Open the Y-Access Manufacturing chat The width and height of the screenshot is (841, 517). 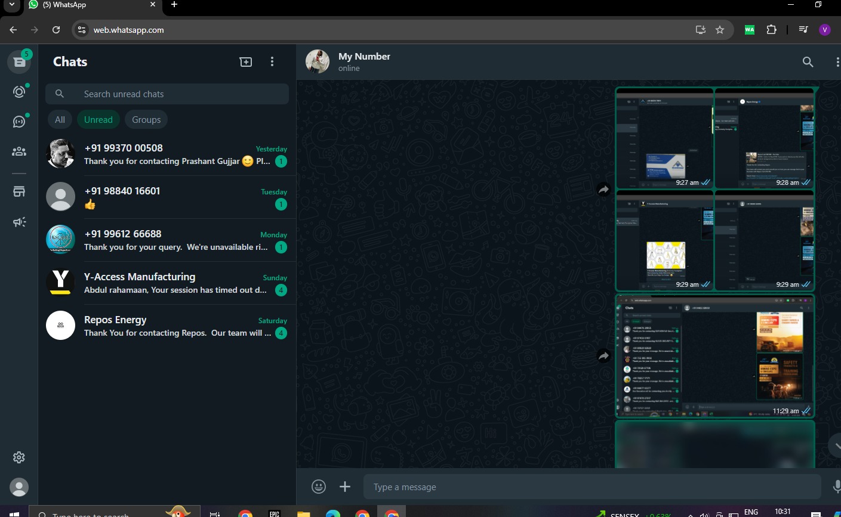(167, 283)
